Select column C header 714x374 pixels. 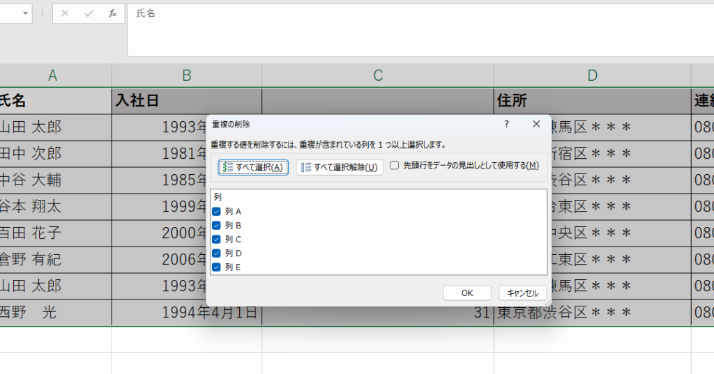click(378, 76)
